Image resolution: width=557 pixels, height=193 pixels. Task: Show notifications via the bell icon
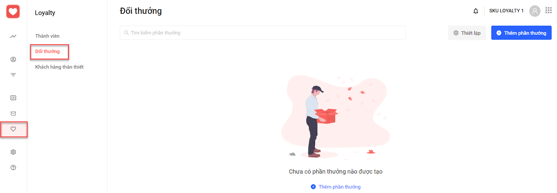tap(476, 11)
